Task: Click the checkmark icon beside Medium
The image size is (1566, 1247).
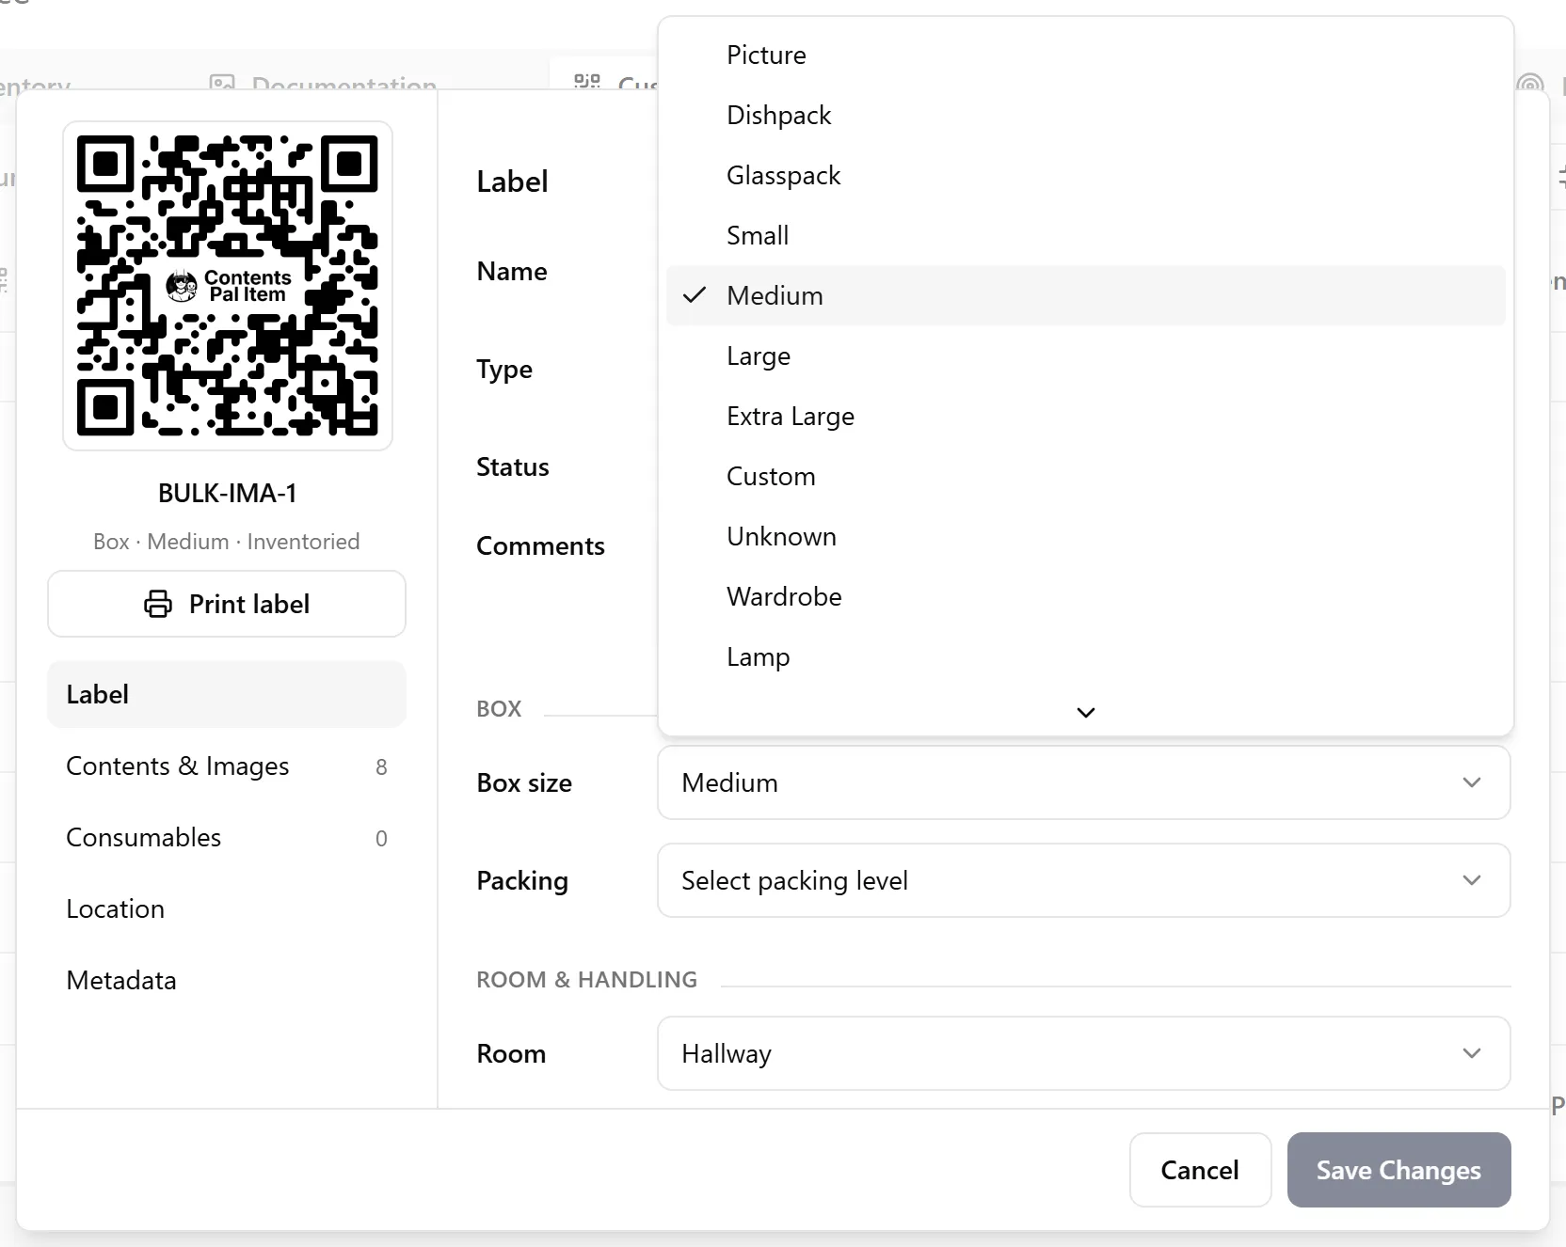Action: click(x=695, y=295)
